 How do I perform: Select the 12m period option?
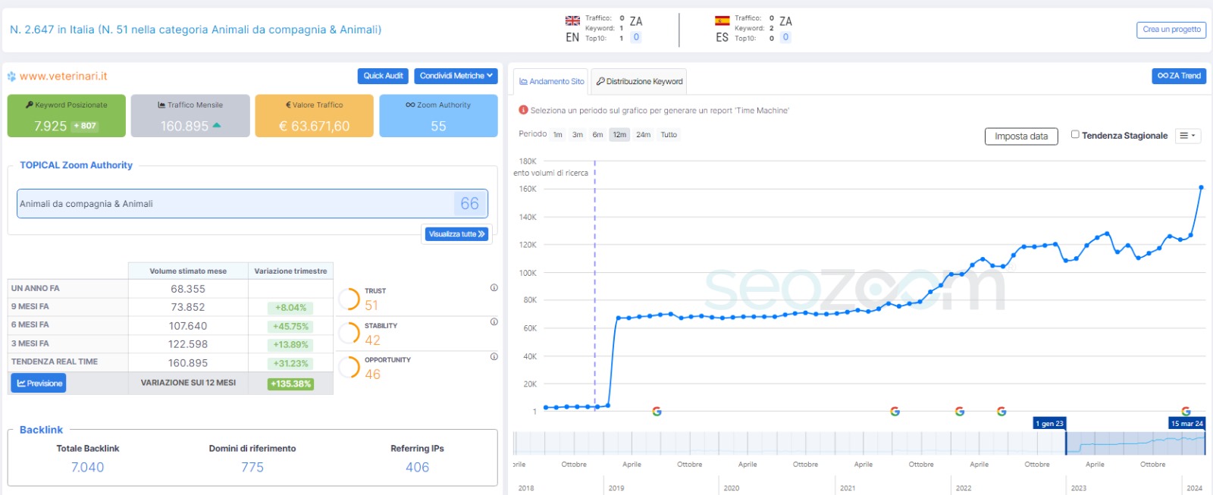coord(619,135)
